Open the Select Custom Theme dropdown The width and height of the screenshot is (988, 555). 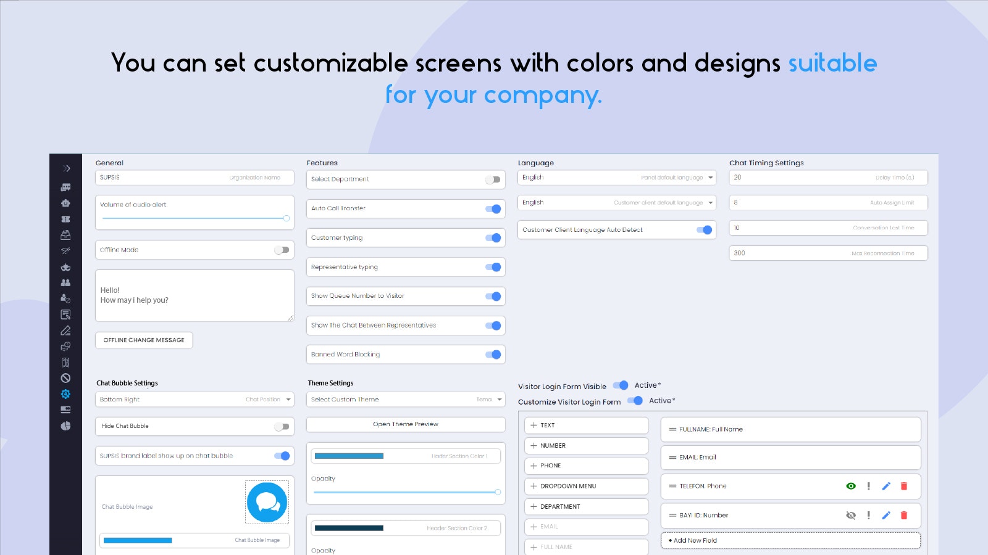tap(499, 399)
